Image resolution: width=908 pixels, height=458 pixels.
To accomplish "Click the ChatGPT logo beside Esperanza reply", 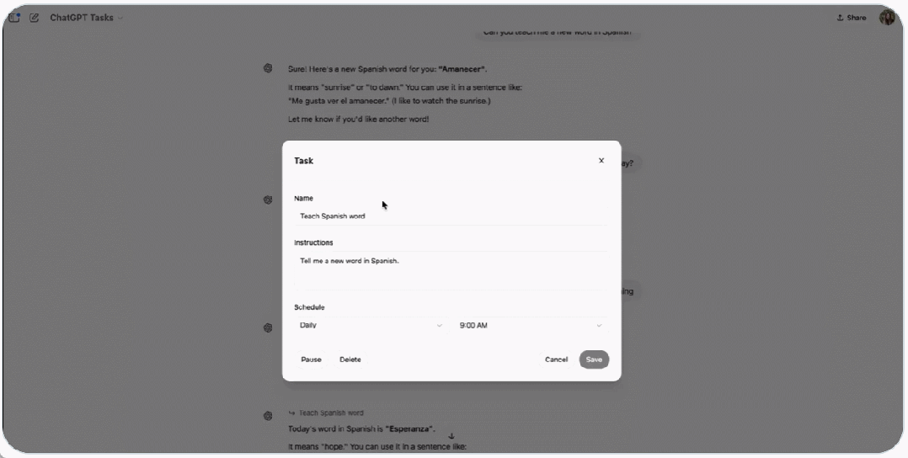I will pyautogui.click(x=268, y=416).
